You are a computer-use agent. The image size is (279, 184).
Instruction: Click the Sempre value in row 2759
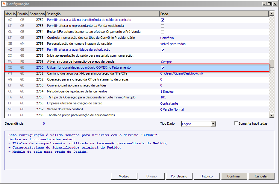pyautogui.click(x=166, y=62)
